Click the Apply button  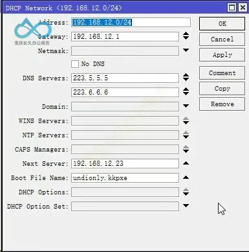coord(222,55)
